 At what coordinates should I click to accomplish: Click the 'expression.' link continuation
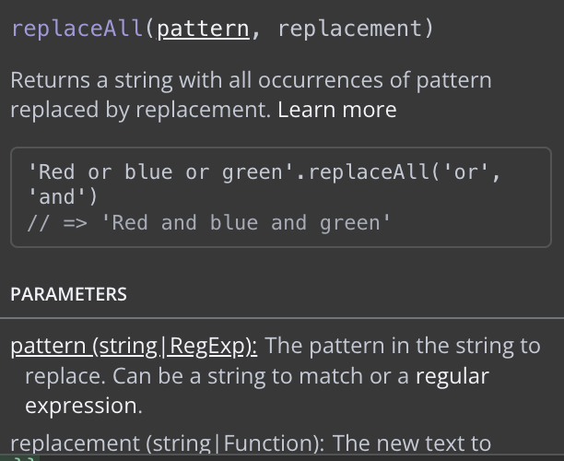(84, 406)
